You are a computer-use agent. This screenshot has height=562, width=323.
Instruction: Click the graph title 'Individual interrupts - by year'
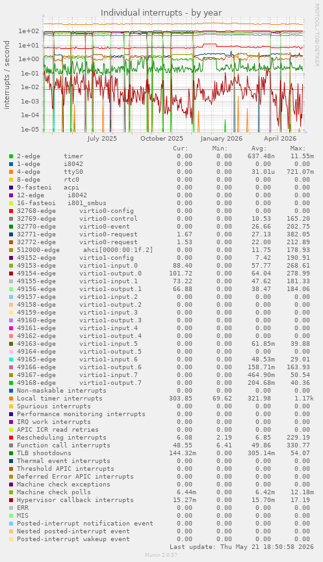pos(161,13)
